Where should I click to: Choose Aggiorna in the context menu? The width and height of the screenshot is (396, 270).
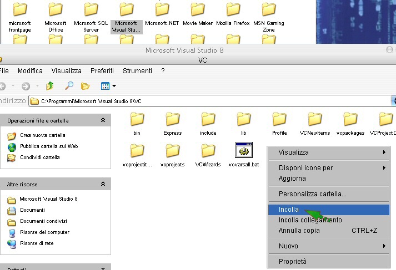coord(329,178)
